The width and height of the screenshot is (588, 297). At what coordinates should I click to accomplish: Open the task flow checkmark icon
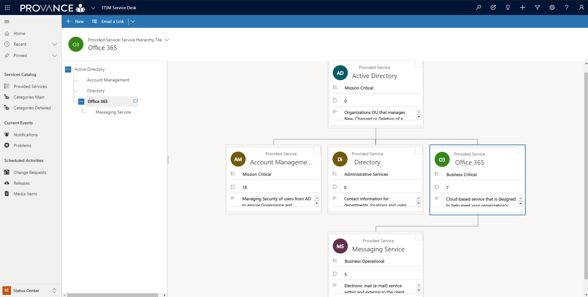(493, 7)
